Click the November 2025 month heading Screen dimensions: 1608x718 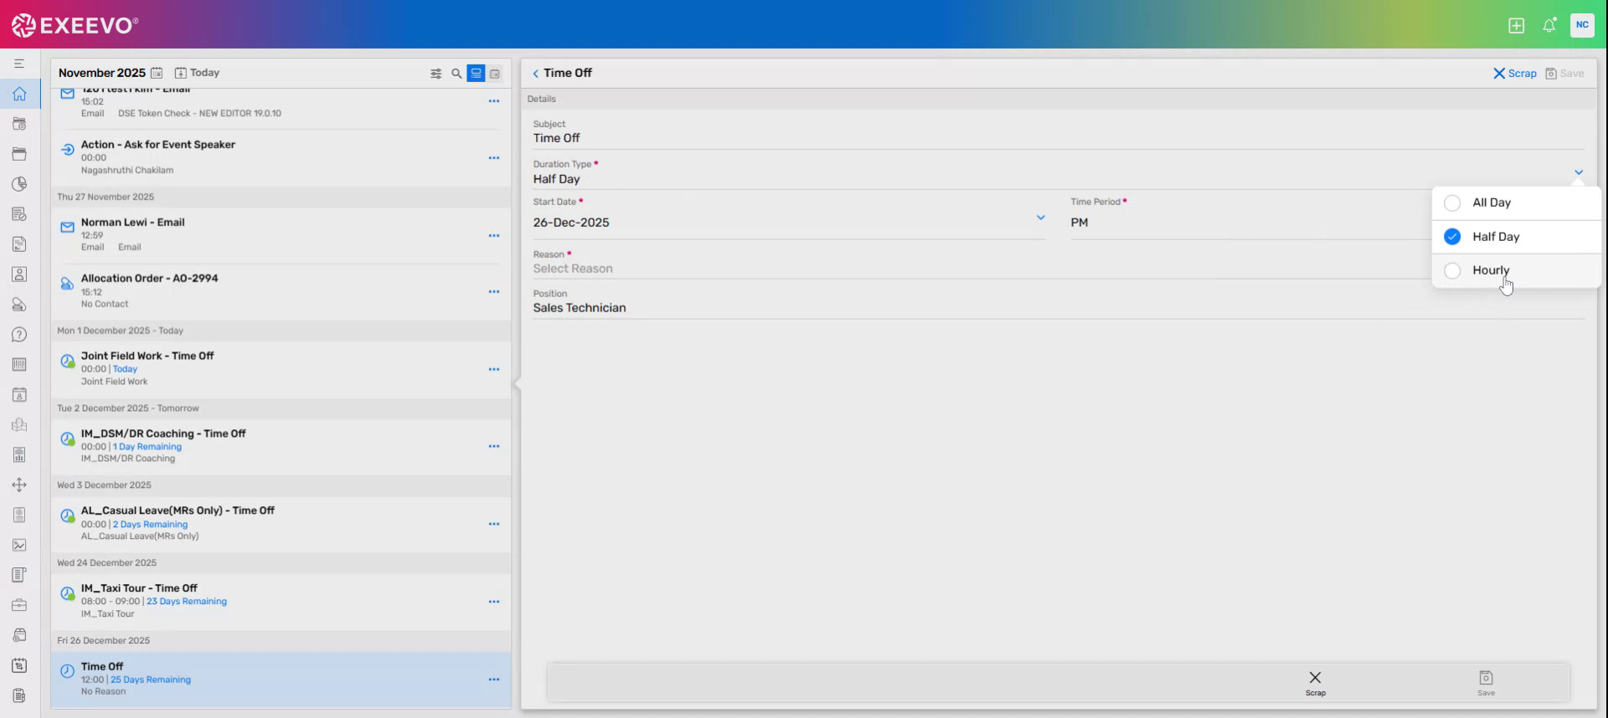[102, 73]
